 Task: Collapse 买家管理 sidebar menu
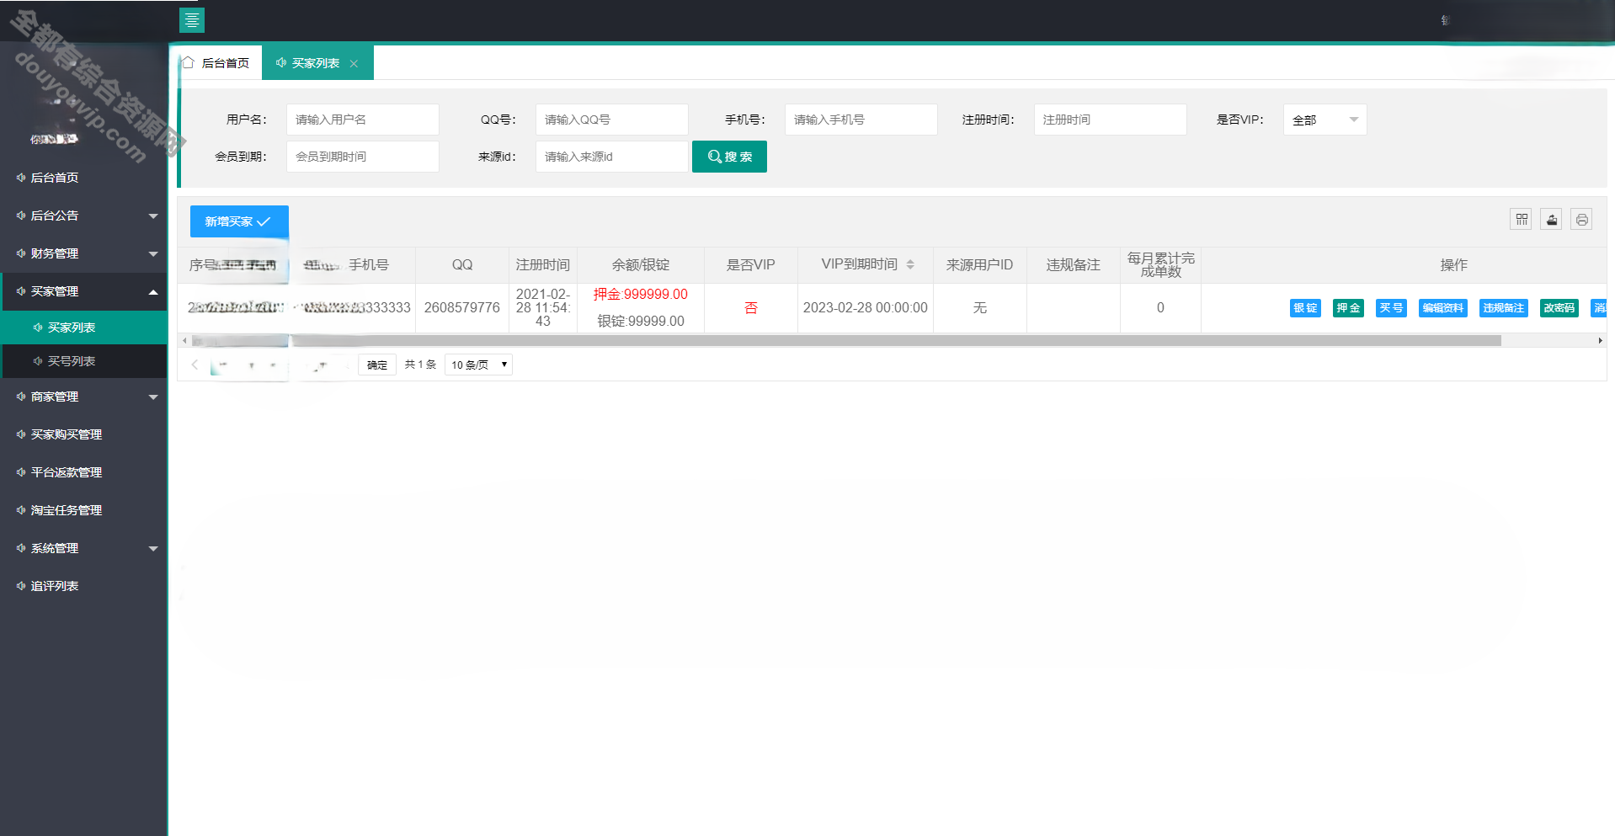(84, 291)
